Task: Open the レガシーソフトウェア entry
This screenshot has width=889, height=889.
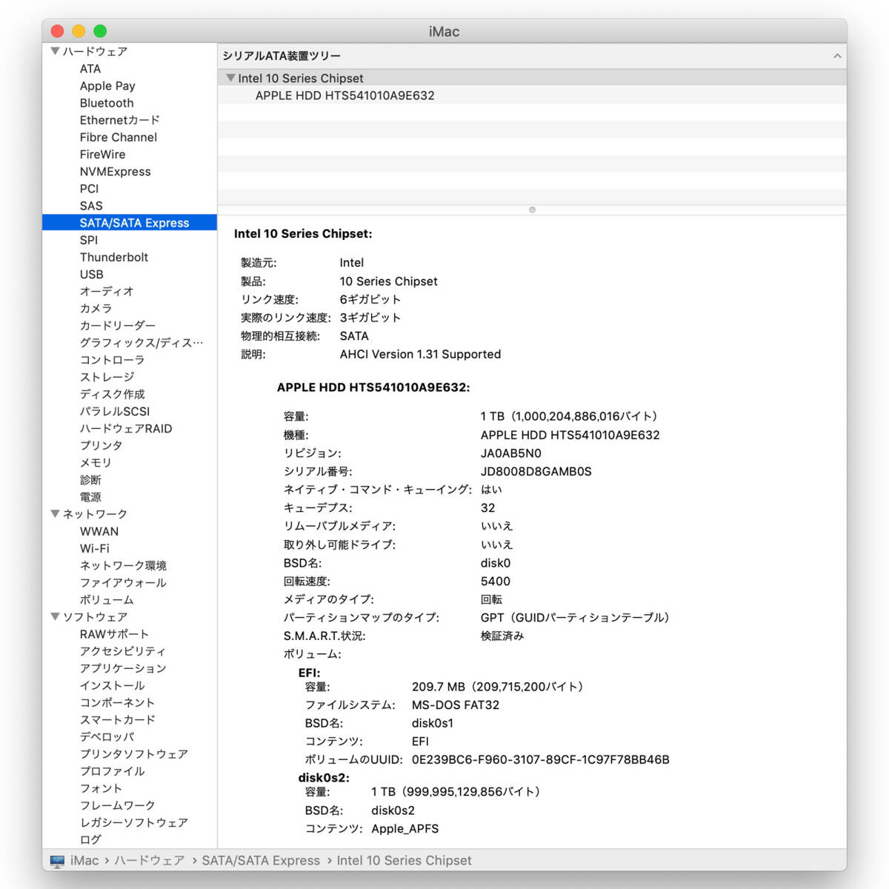Action: [134, 822]
